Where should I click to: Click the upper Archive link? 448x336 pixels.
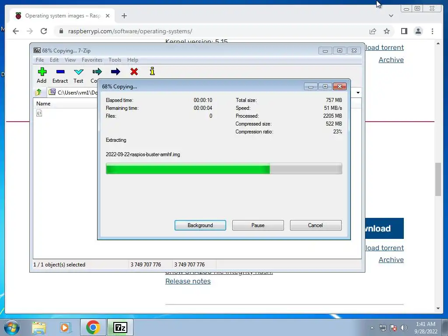pyautogui.click(x=391, y=59)
